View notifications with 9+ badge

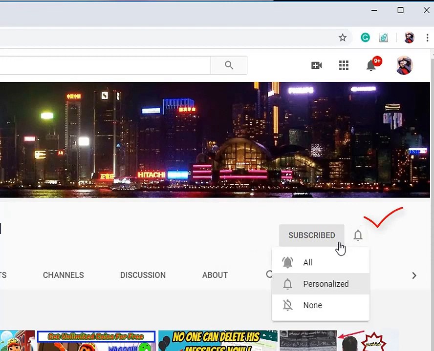click(x=371, y=65)
